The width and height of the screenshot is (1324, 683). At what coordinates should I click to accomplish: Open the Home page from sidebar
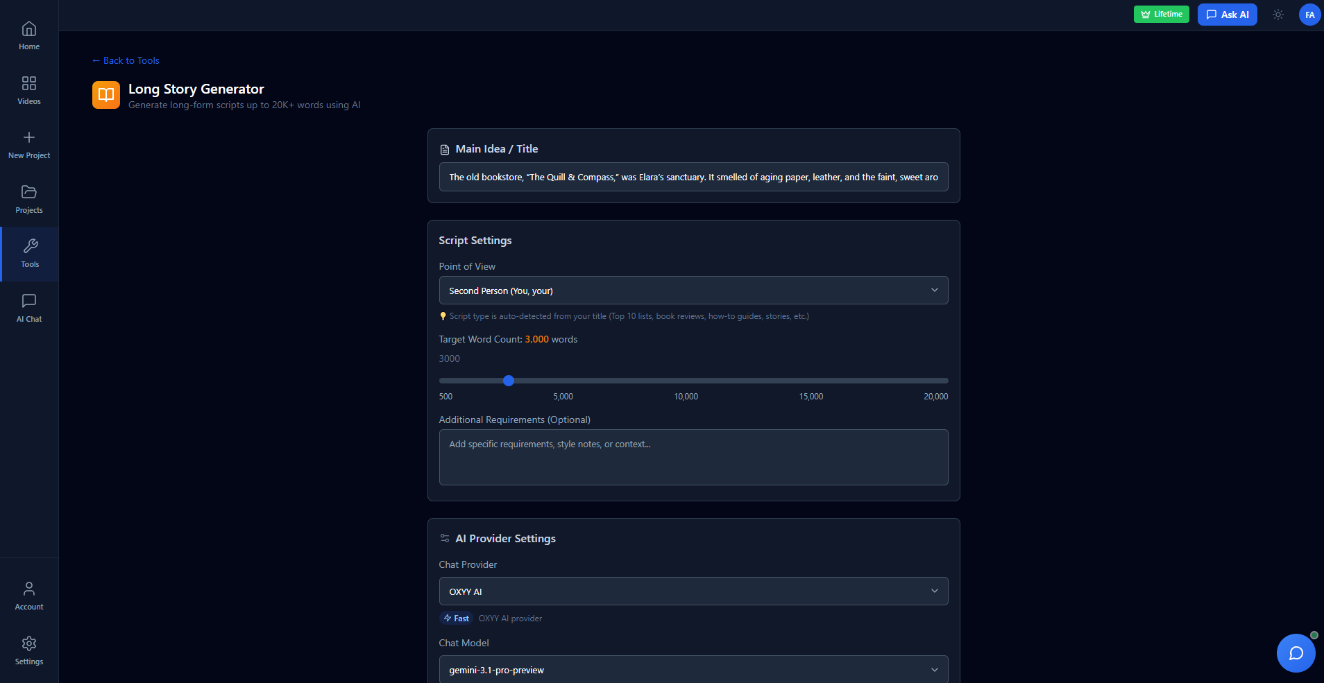[x=29, y=36]
